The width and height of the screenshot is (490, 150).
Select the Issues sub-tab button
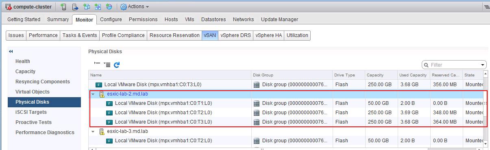point(16,35)
